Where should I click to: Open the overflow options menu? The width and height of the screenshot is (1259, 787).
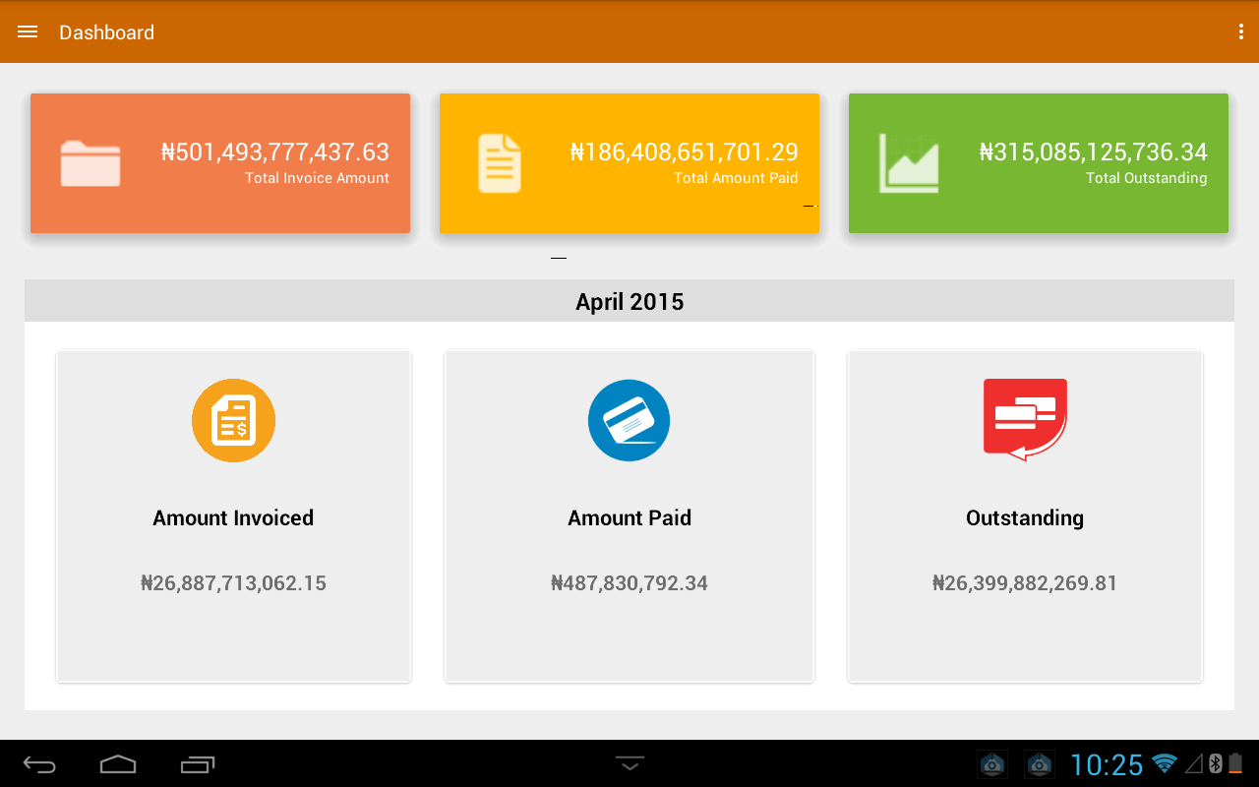pos(1241,31)
